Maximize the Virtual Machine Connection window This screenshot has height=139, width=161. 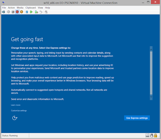[148, 2]
